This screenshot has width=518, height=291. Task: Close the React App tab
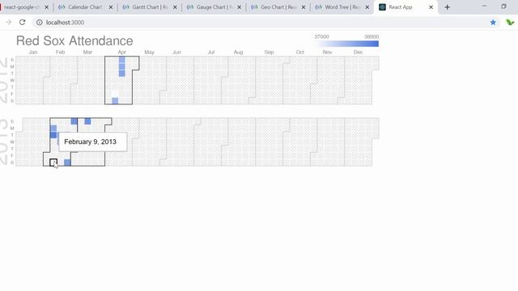click(x=431, y=7)
